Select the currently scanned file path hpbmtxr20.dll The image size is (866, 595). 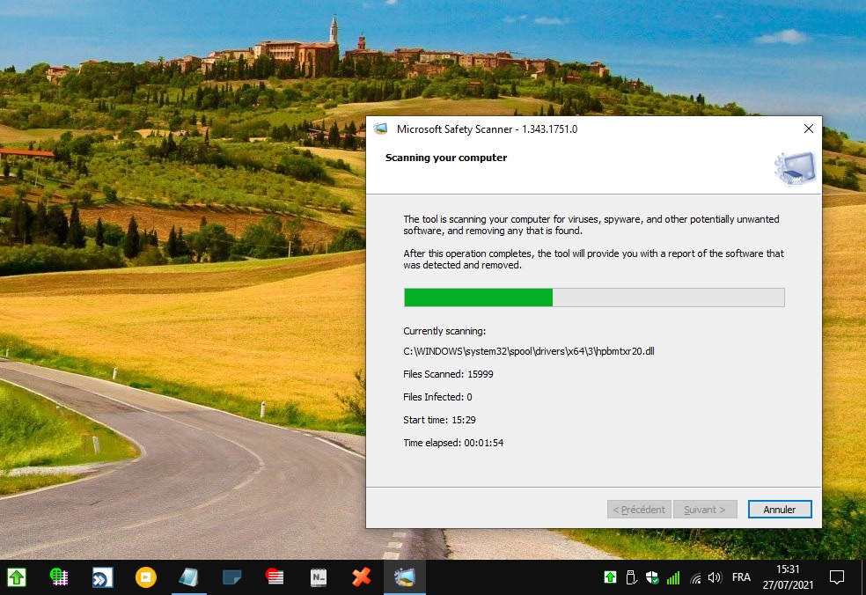coord(529,351)
